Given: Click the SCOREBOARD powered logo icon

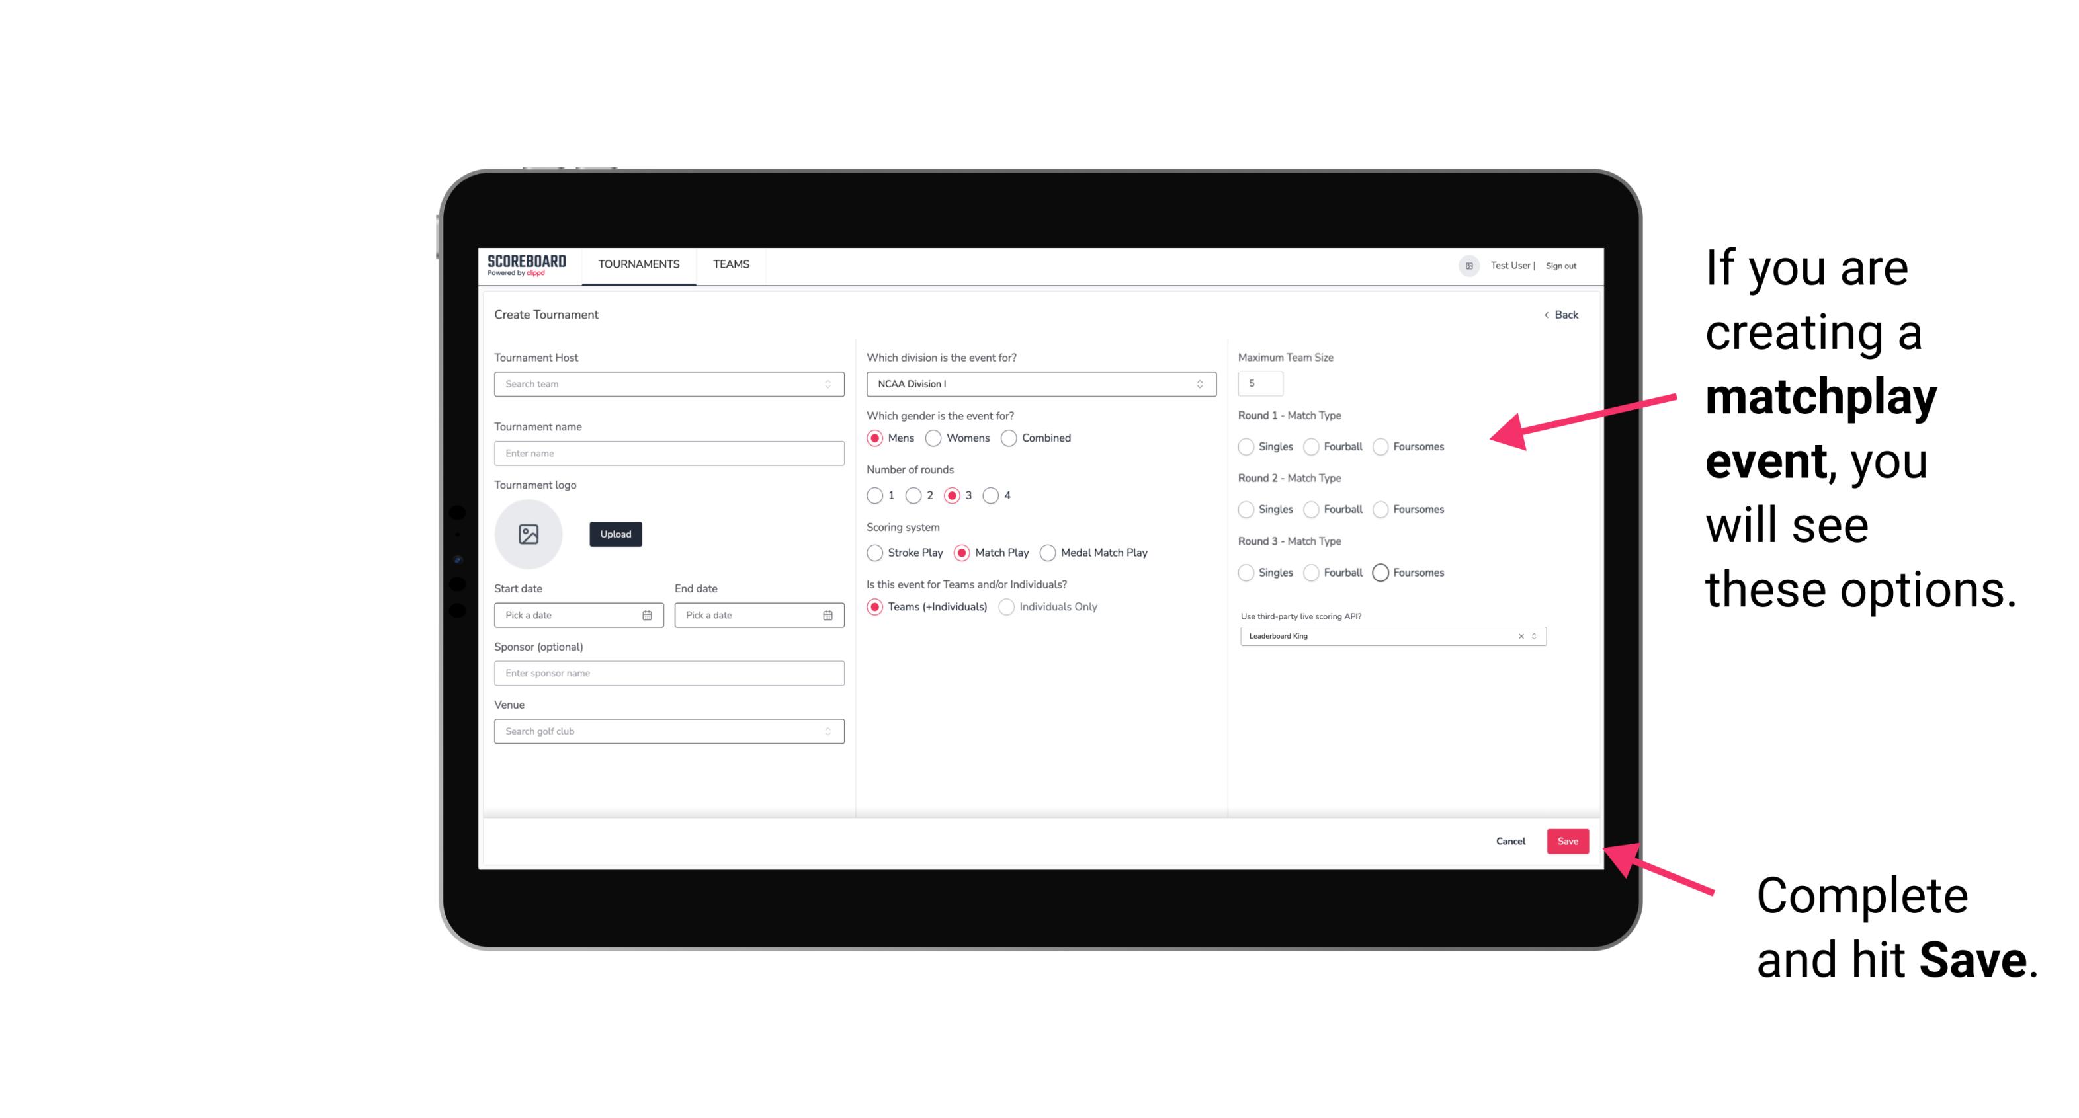Looking at the screenshot, I should click(527, 264).
